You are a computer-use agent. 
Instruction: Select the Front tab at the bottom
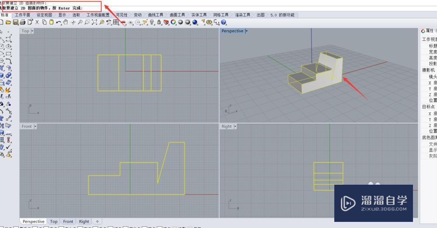click(68, 221)
